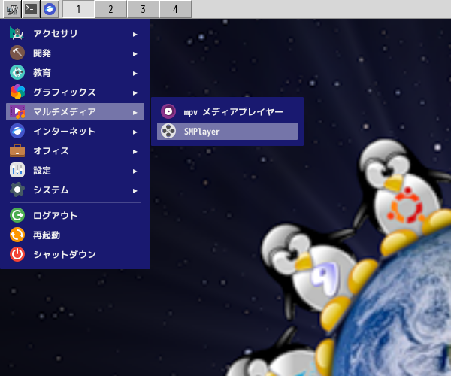Switch to workspace 1

coord(78,9)
